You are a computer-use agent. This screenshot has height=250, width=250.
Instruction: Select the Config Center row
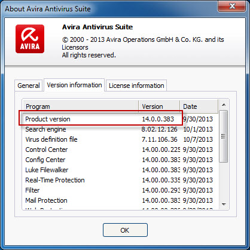click(121, 160)
